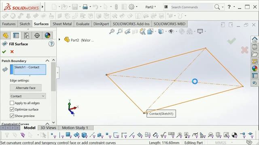Open Appearances color ball pane

[255, 68]
